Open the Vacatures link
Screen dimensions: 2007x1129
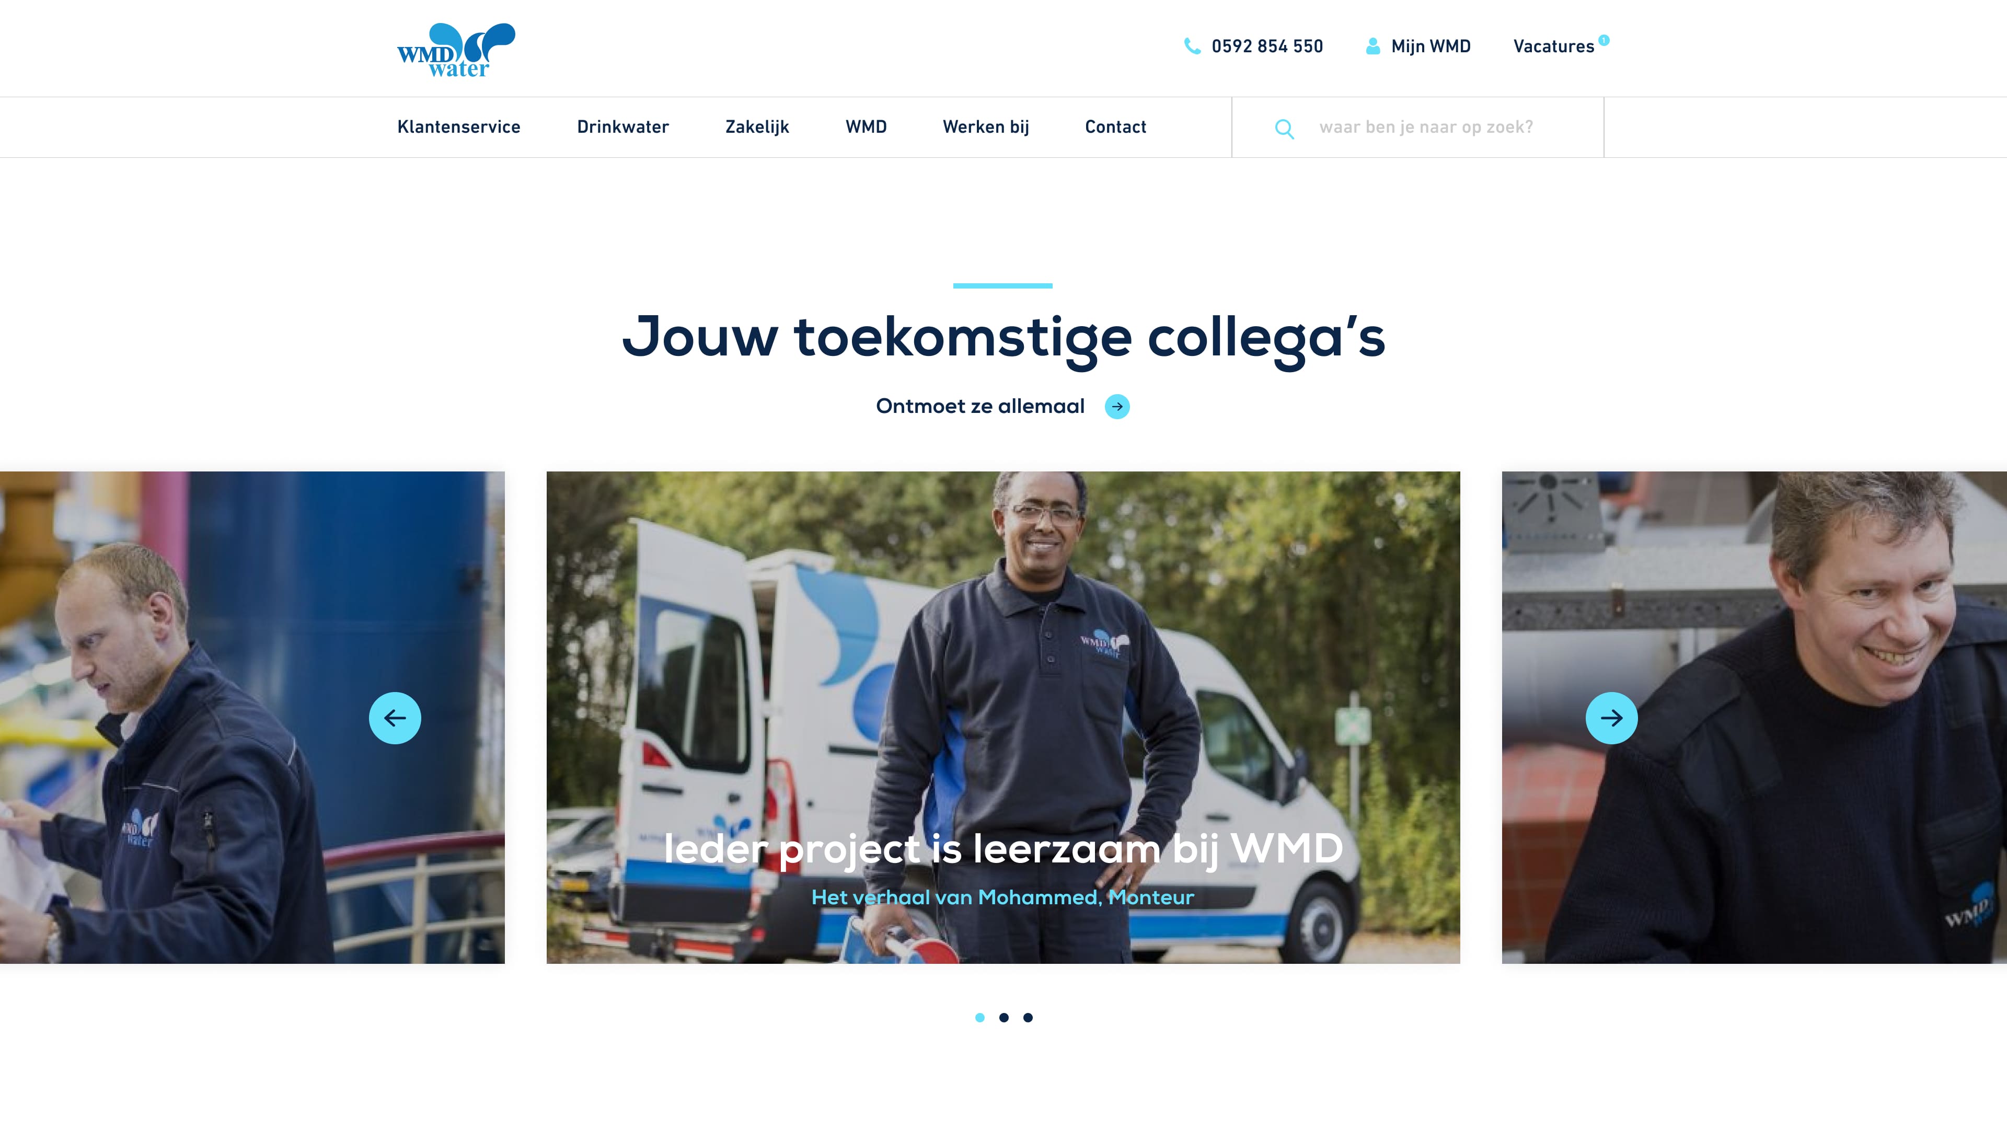click(1553, 47)
